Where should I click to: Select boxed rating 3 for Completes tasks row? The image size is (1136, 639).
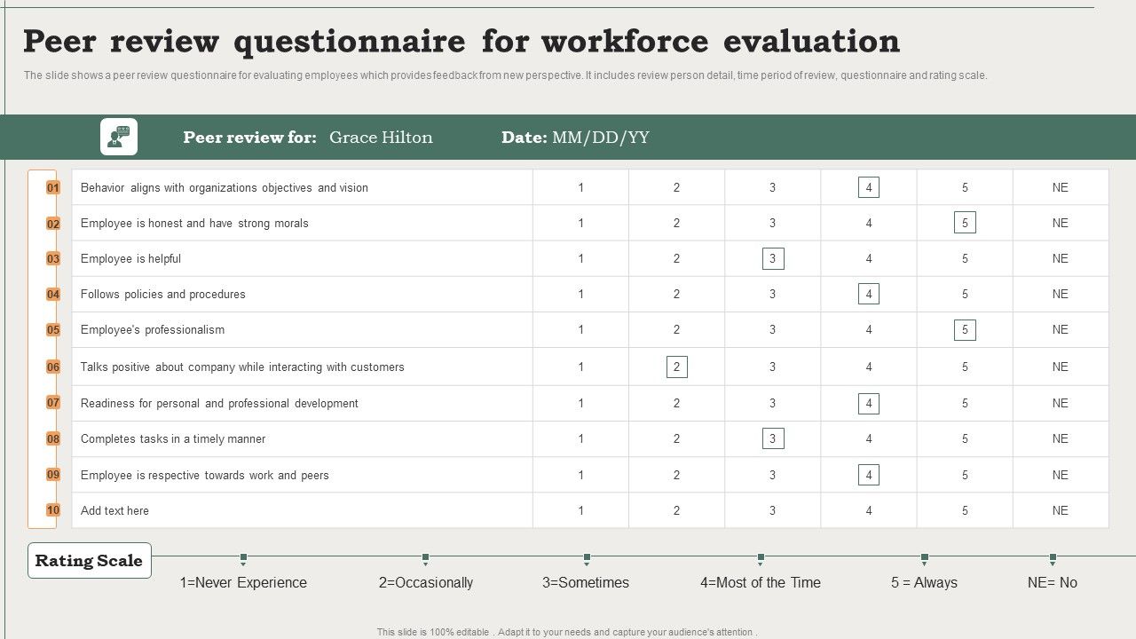click(773, 438)
